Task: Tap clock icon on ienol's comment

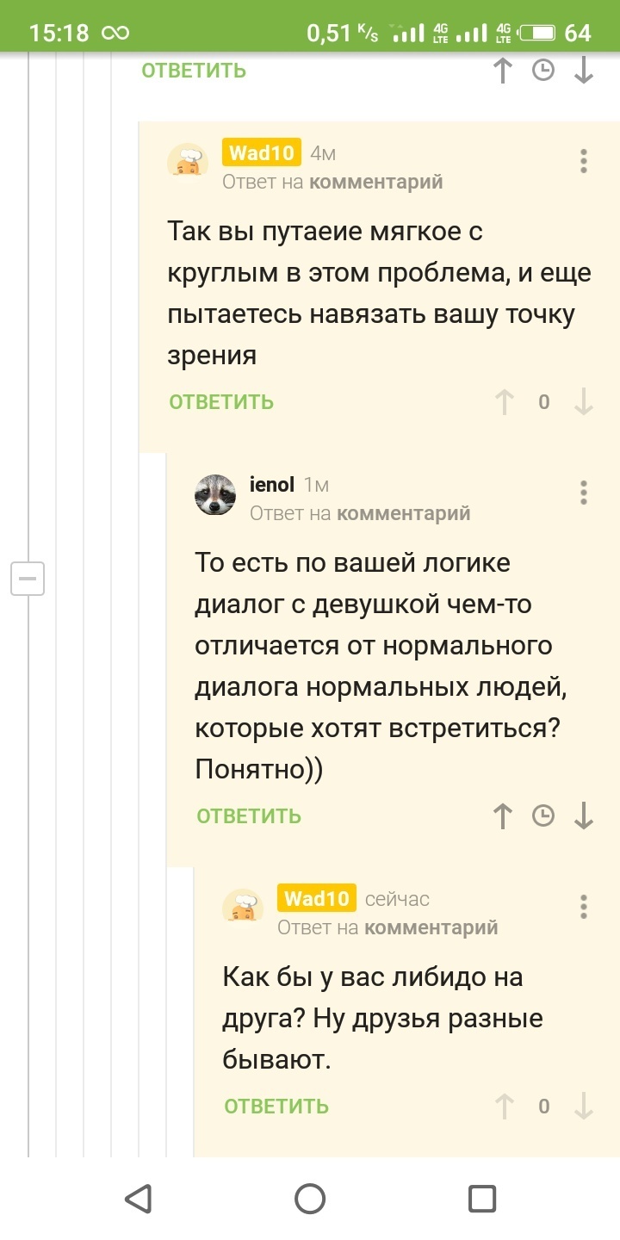Action: 543,815
